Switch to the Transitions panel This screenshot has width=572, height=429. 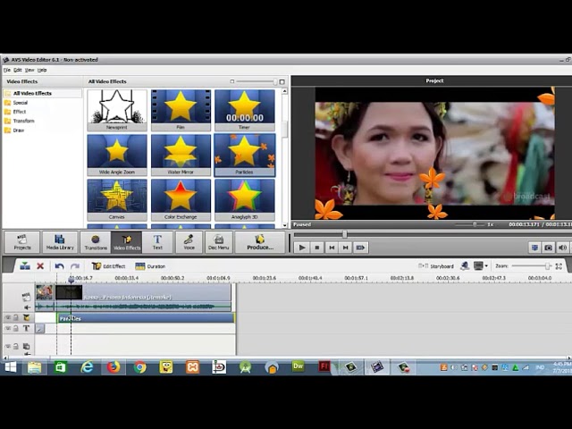(96, 242)
